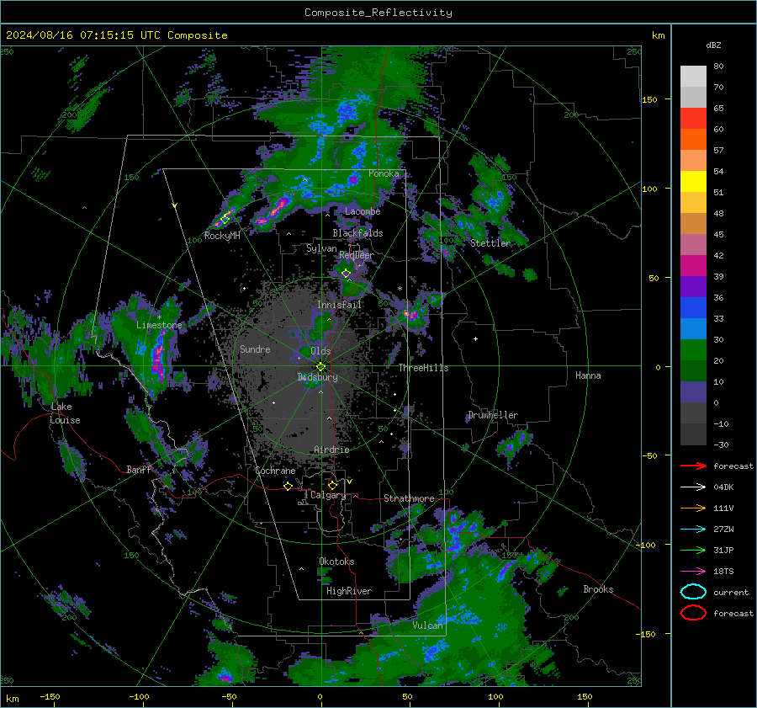Click the light gray 70-80 dBZ swatch
This screenshot has height=708, width=757.
tap(693, 77)
